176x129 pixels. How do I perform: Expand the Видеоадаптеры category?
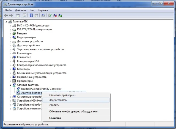point(10,37)
